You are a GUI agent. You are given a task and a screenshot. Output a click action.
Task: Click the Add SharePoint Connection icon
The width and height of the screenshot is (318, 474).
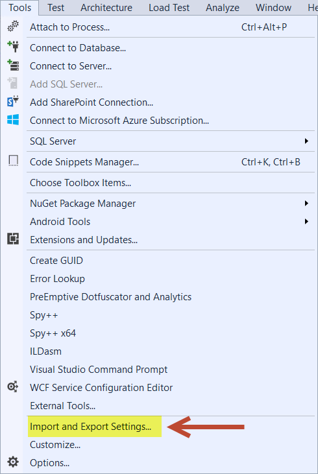[x=13, y=101]
